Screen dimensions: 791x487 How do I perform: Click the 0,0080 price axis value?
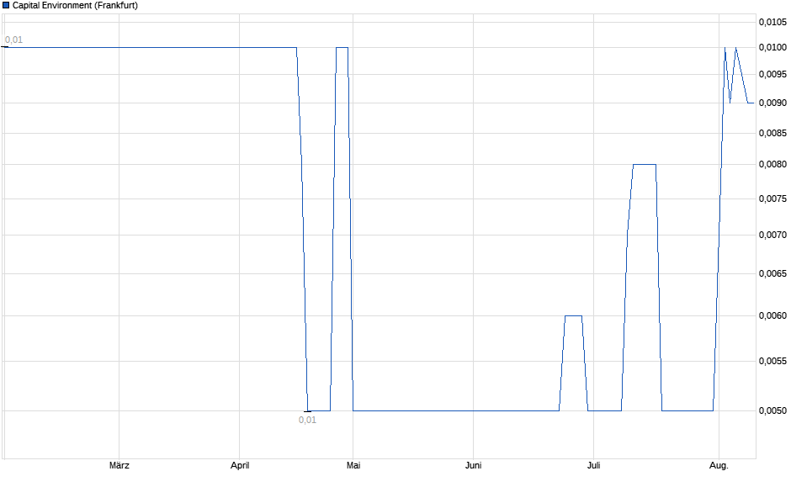point(772,164)
